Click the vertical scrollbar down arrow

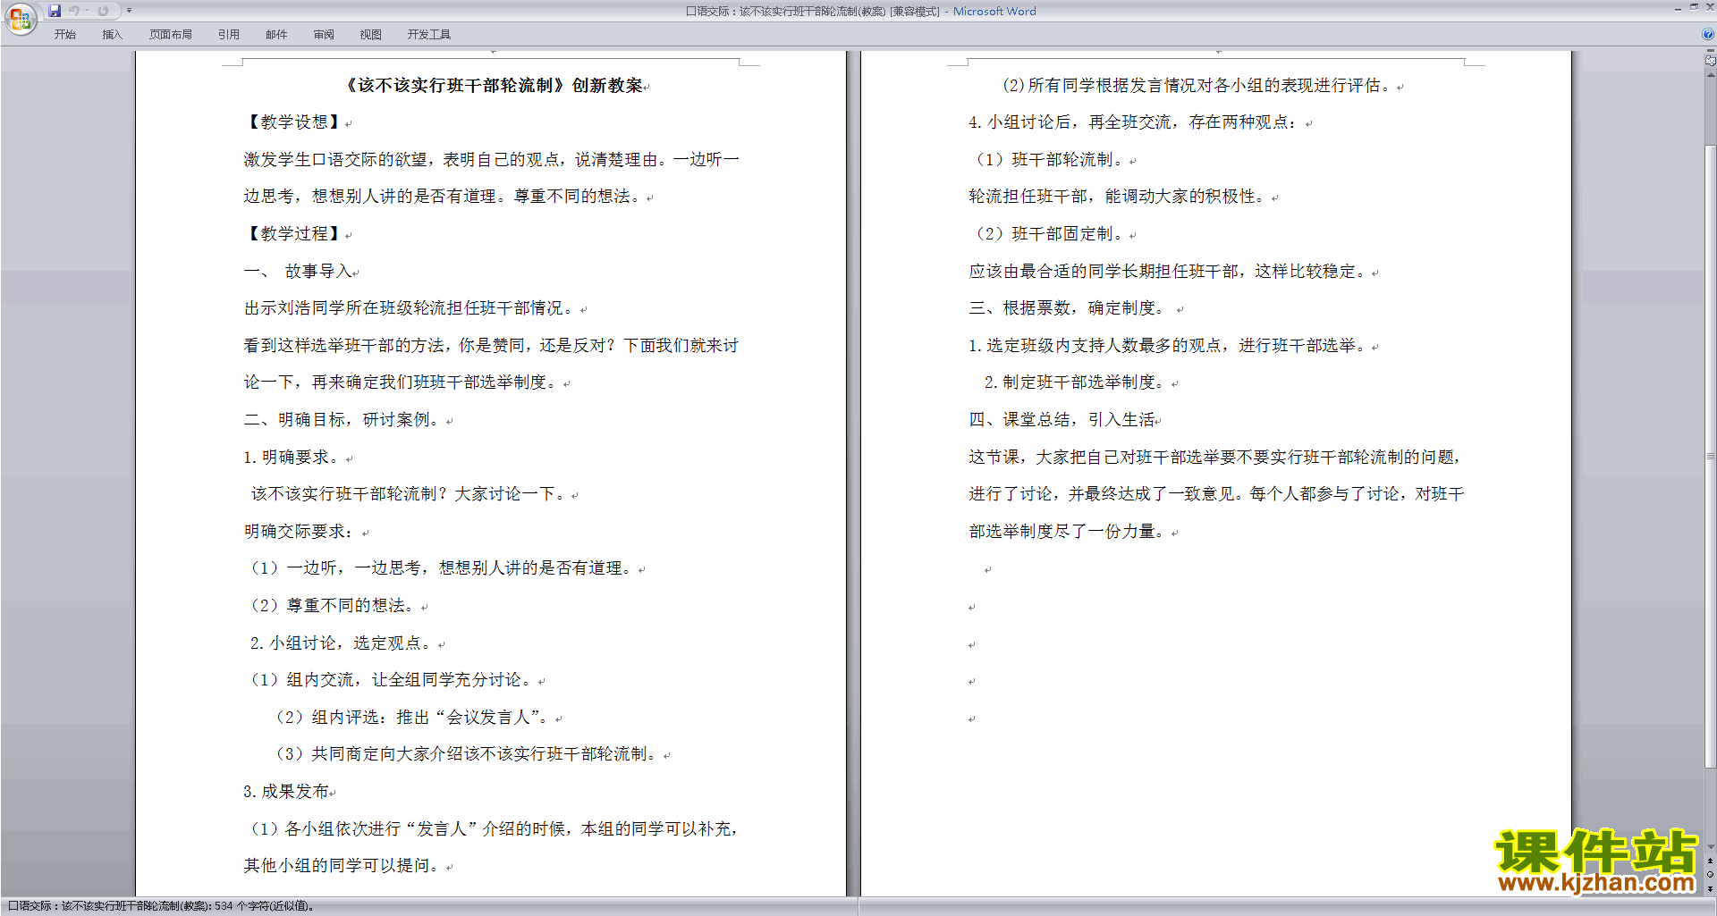(x=1711, y=846)
